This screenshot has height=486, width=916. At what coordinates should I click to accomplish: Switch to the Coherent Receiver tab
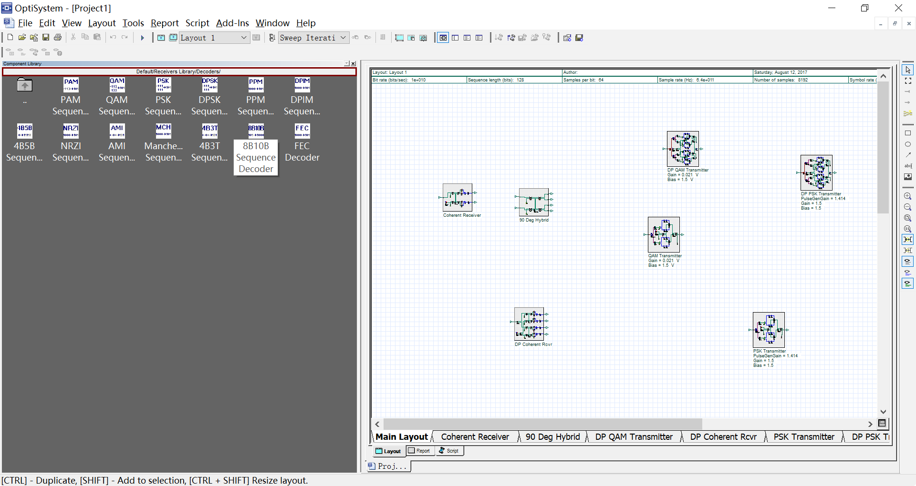point(475,437)
